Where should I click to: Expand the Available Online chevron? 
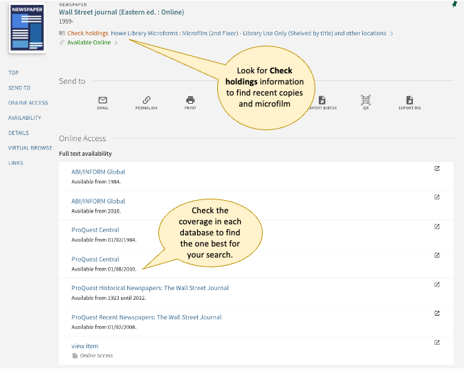(x=116, y=43)
